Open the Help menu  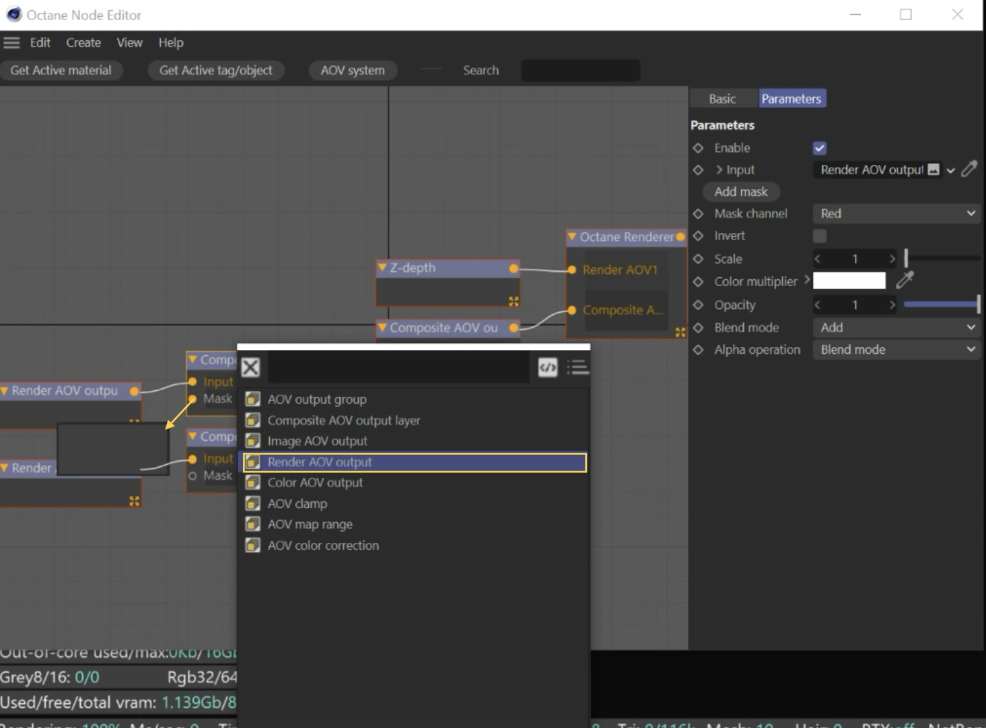click(x=171, y=42)
